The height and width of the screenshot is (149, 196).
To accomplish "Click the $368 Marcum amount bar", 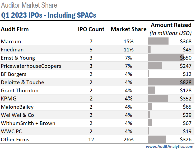I will (x=158, y=41).
